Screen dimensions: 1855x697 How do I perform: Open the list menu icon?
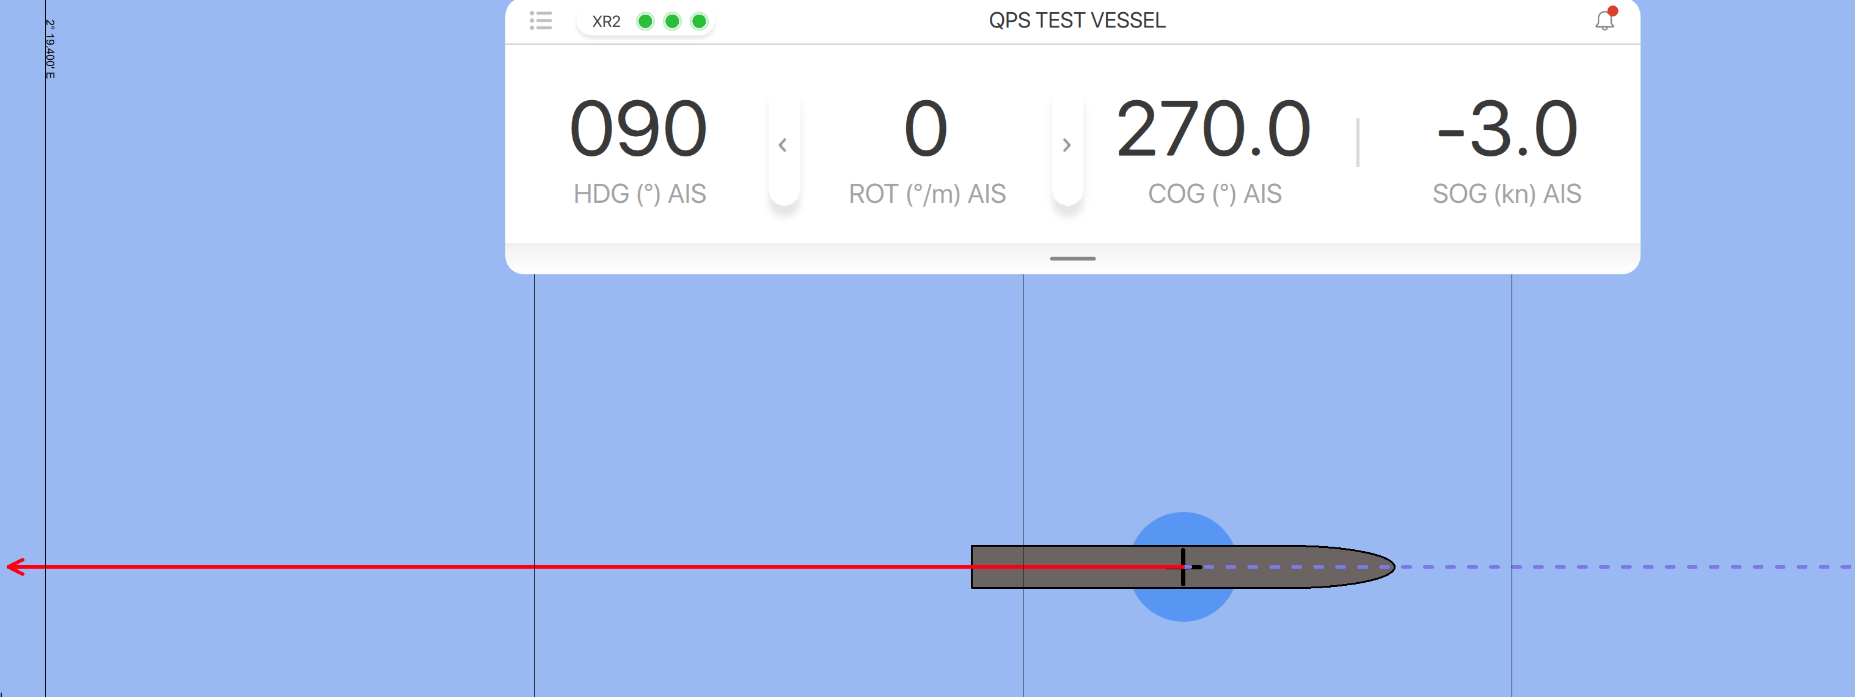541,20
